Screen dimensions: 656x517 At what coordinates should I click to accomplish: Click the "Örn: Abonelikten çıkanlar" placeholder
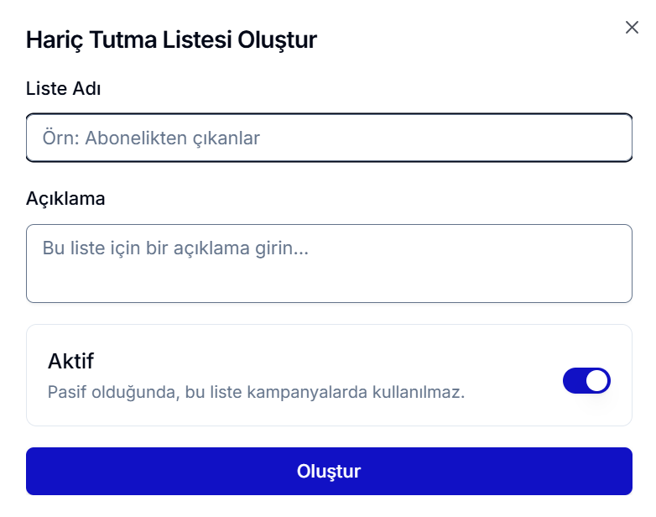(151, 138)
